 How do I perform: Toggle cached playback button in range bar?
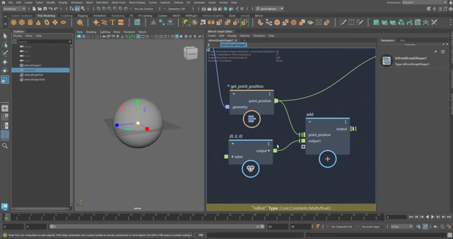[425, 227]
